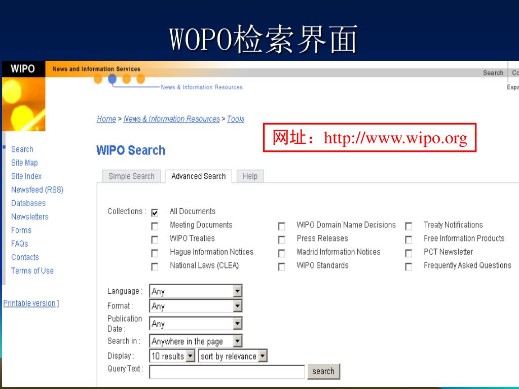Viewport: 519px width, 389px height.
Task: Click in the Query Text field
Action: point(227,372)
